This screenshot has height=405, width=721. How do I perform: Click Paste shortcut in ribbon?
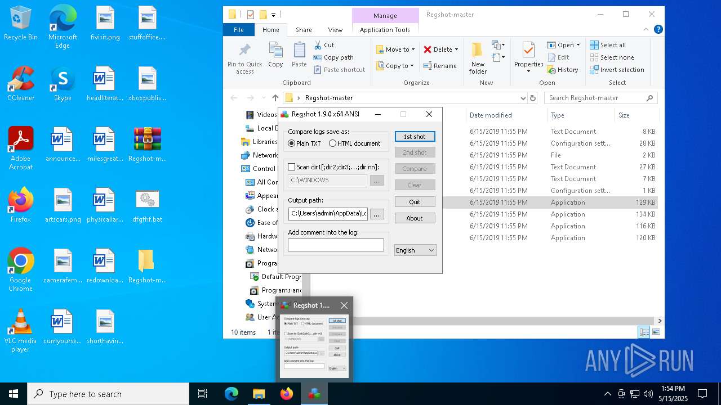point(339,70)
